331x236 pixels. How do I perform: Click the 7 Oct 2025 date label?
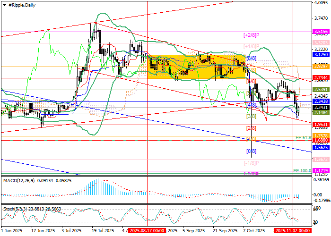(253, 230)
